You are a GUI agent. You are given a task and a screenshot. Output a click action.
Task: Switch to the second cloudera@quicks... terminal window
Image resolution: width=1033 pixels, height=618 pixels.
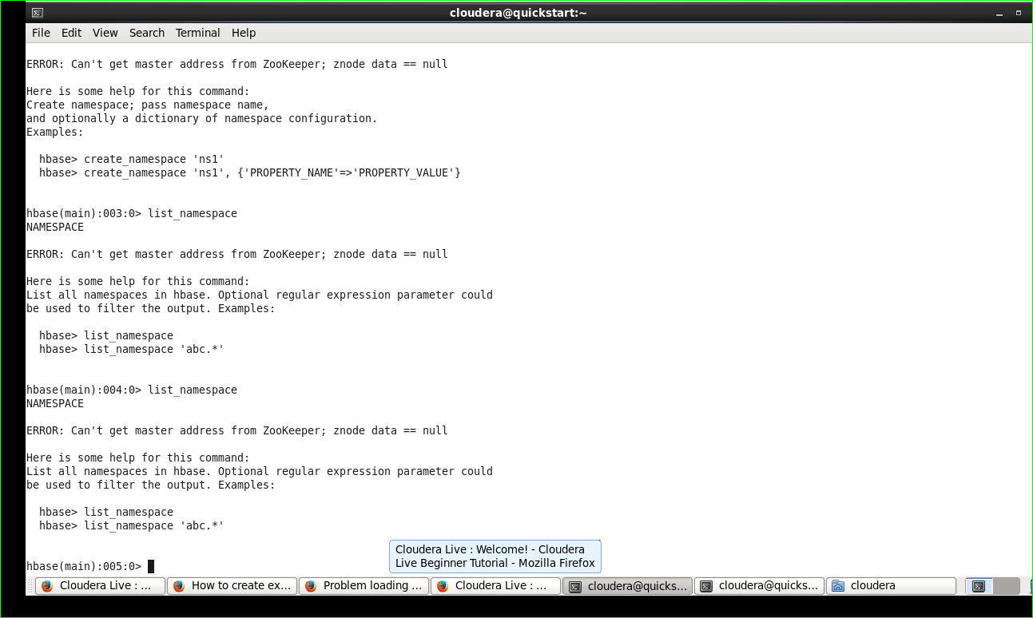[759, 585]
